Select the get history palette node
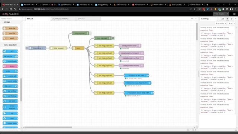The image size is (238, 134). coord(10,96)
